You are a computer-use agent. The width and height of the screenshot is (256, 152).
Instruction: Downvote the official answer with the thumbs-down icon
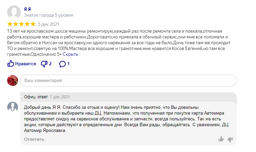tap(230, 140)
